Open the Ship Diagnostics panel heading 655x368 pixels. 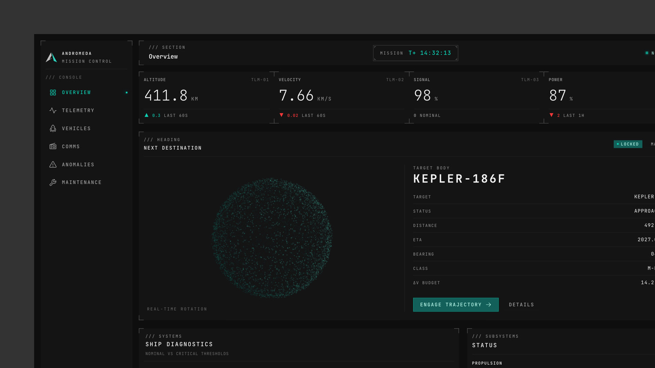(x=179, y=344)
